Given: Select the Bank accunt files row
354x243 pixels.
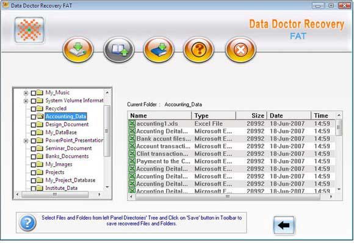Looking at the screenshot, I should tap(231, 138).
